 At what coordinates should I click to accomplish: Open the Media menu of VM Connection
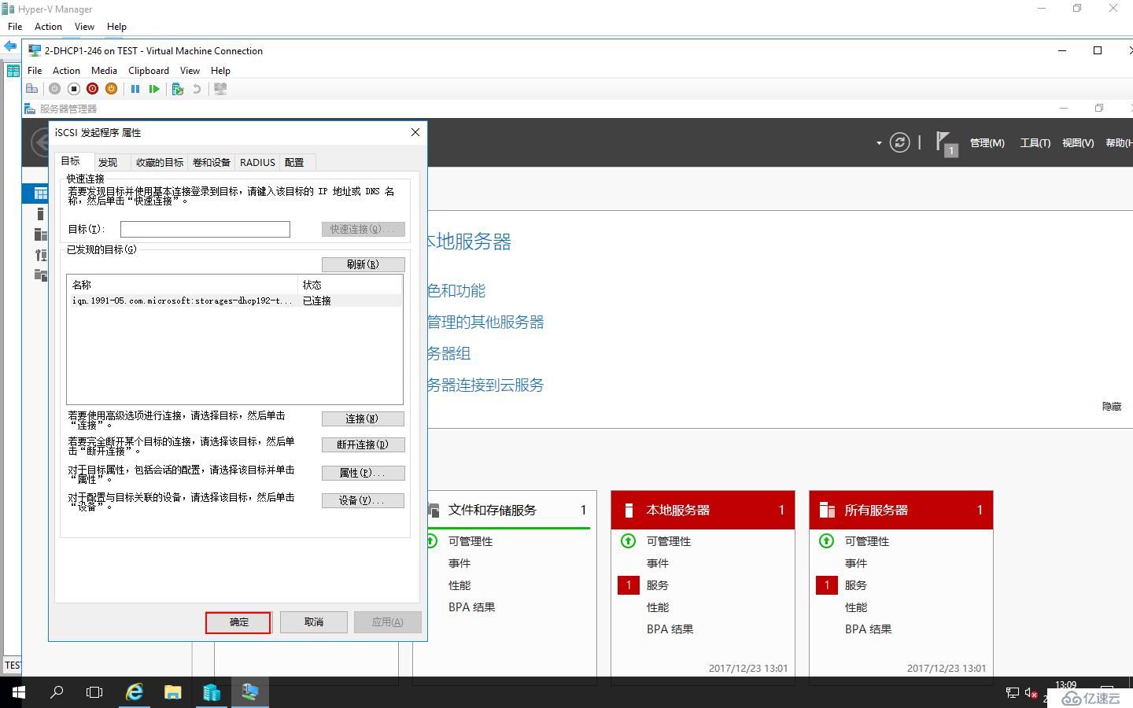pos(104,70)
